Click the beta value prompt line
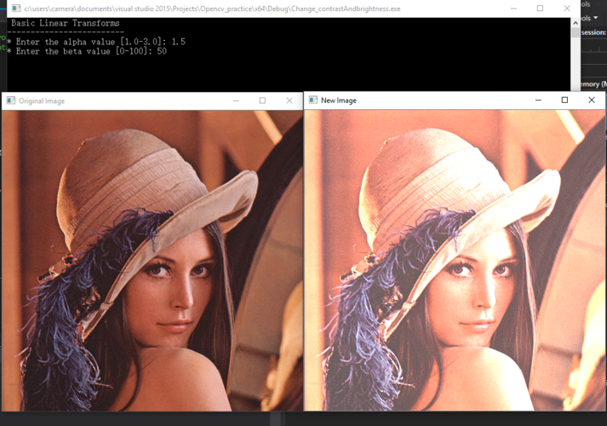This screenshot has width=607, height=426. pos(87,51)
